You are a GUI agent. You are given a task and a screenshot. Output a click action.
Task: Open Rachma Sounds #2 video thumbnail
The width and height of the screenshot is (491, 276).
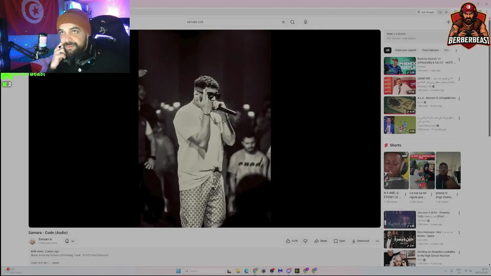click(400, 66)
